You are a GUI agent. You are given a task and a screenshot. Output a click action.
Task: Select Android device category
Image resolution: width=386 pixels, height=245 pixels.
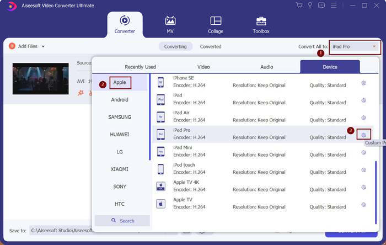(x=120, y=100)
